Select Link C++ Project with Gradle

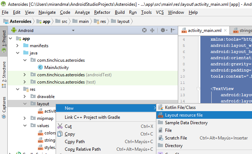coord(92,117)
